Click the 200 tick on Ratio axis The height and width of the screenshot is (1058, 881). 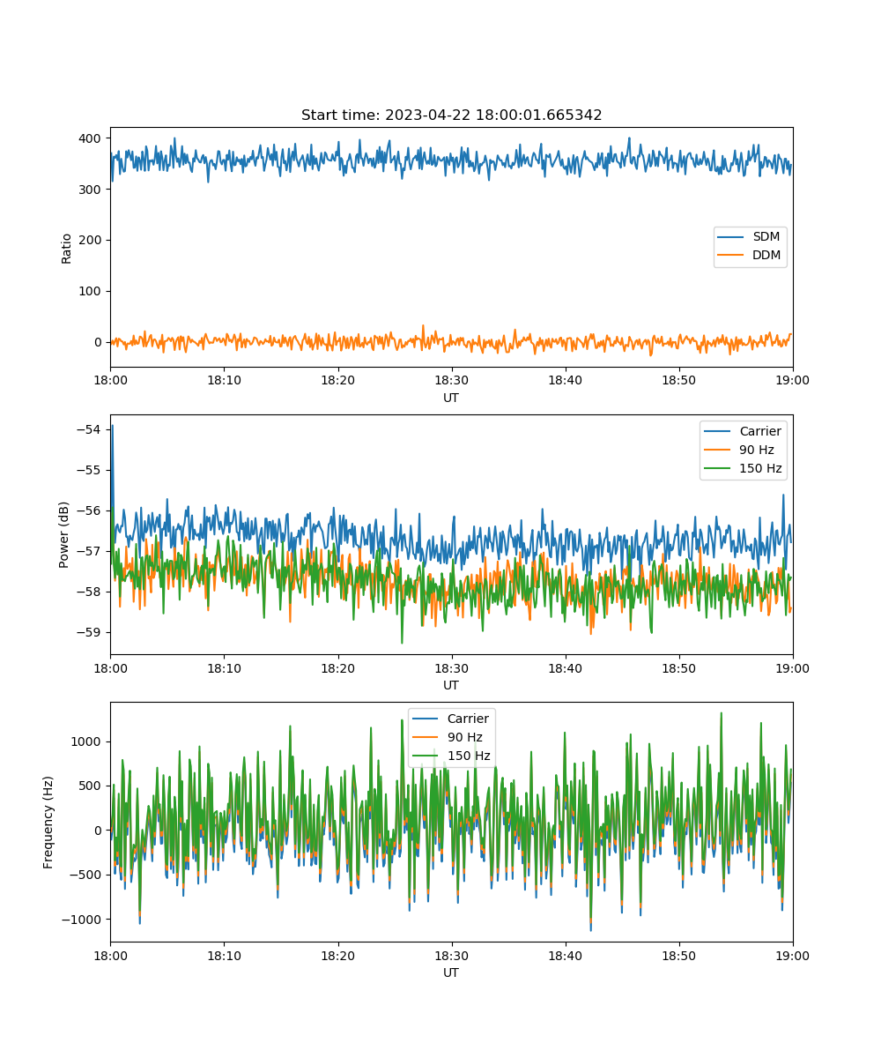pyautogui.click(x=92, y=240)
